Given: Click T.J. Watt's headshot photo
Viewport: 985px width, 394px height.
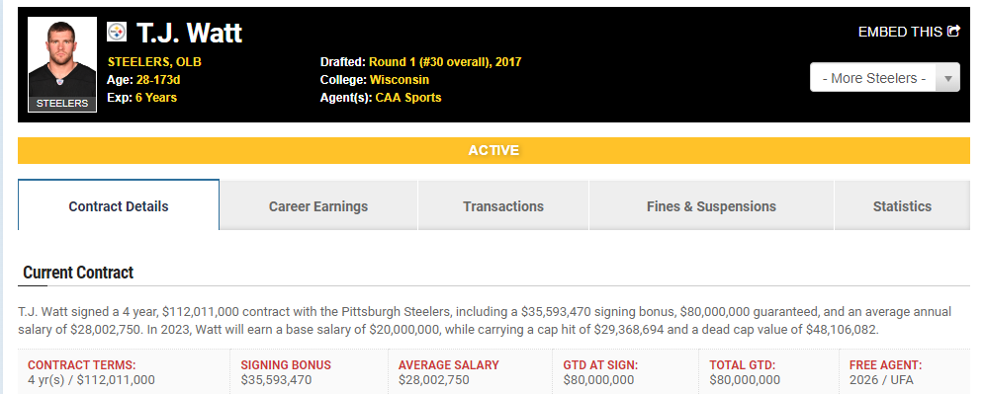Looking at the screenshot, I should point(62,64).
